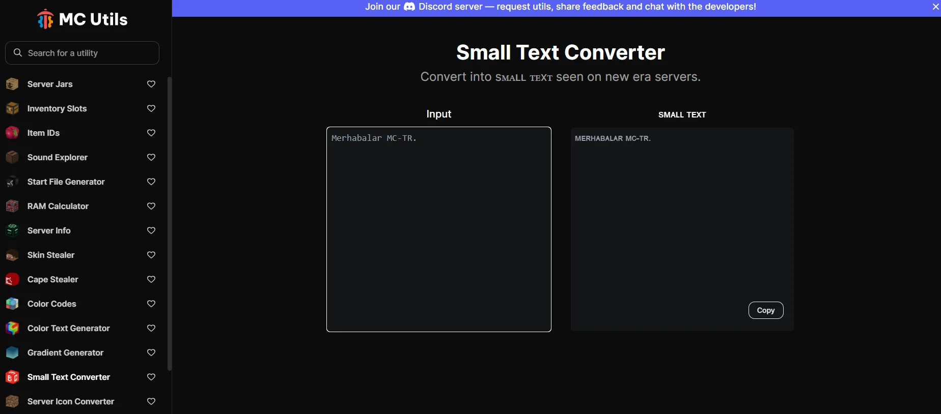Click the Color Codes cube icon
The image size is (941, 414).
12,304
